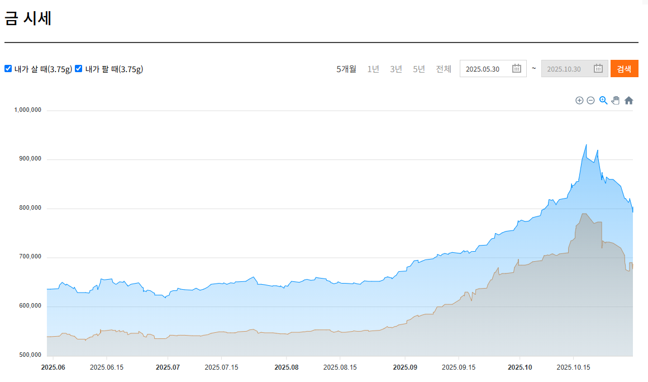Click the 금 시세 page heading
Image resolution: width=648 pixels, height=382 pixels.
pos(28,18)
